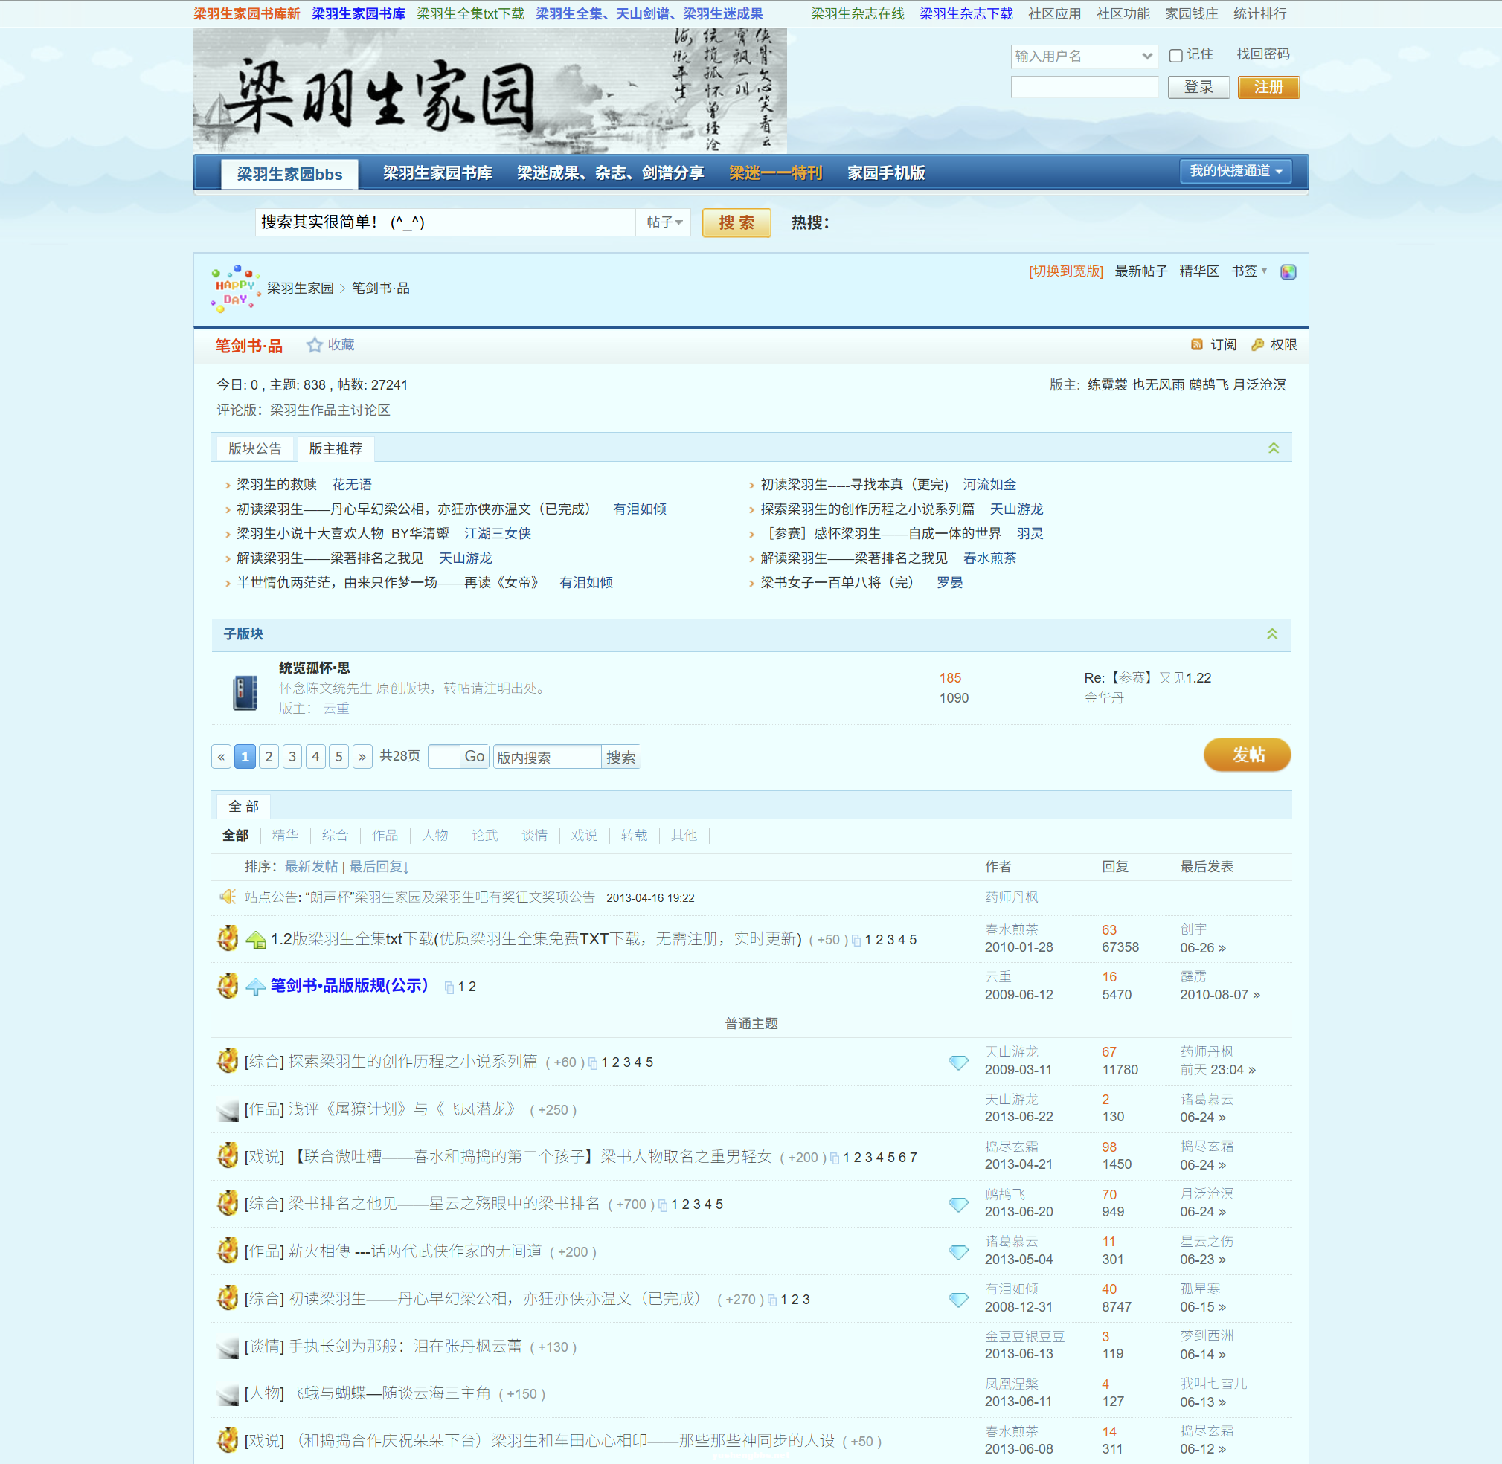
Task: Click the HAPPY DAY forum logo icon
Action: [233, 289]
